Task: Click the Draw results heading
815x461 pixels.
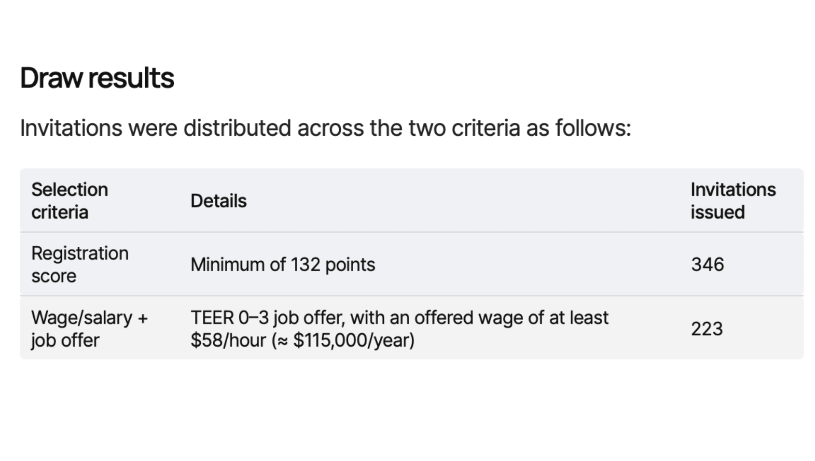Action: [x=97, y=78]
